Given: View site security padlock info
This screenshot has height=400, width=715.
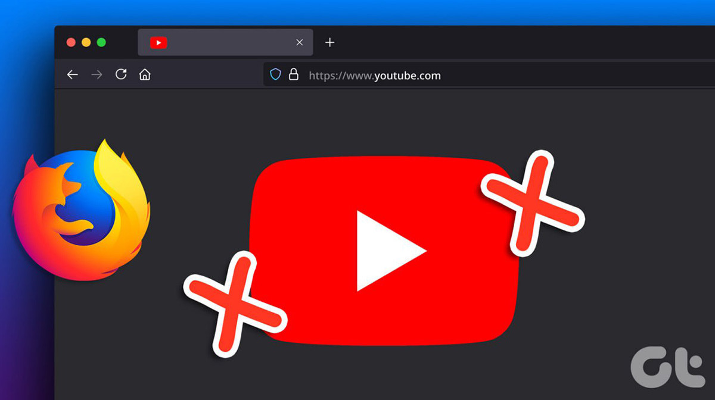Looking at the screenshot, I should tap(293, 74).
